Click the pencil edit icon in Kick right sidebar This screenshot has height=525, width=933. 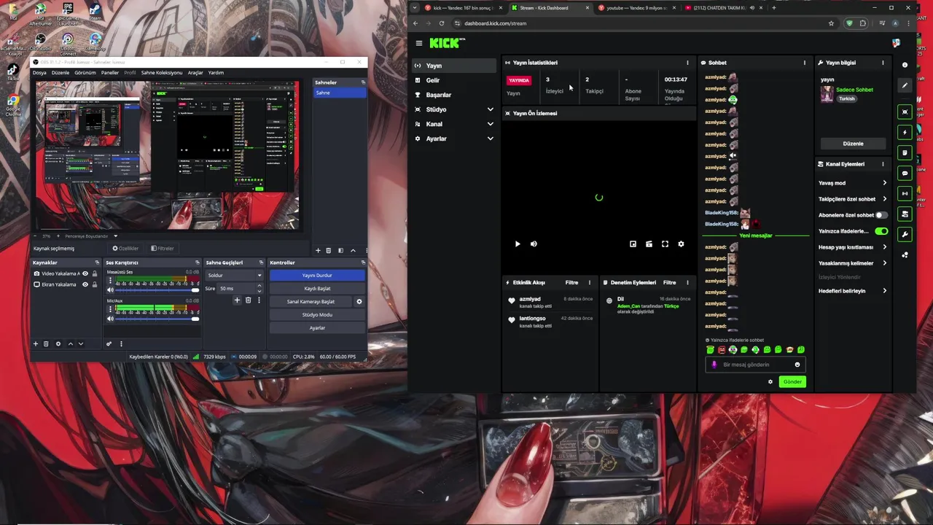point(905,85)
